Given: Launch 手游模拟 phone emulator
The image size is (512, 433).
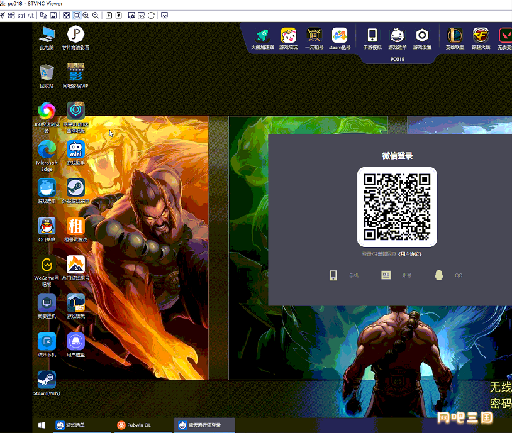Looking at the screenshot, I should (372, 39).
